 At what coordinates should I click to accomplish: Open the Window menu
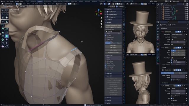tap(17, 1)
